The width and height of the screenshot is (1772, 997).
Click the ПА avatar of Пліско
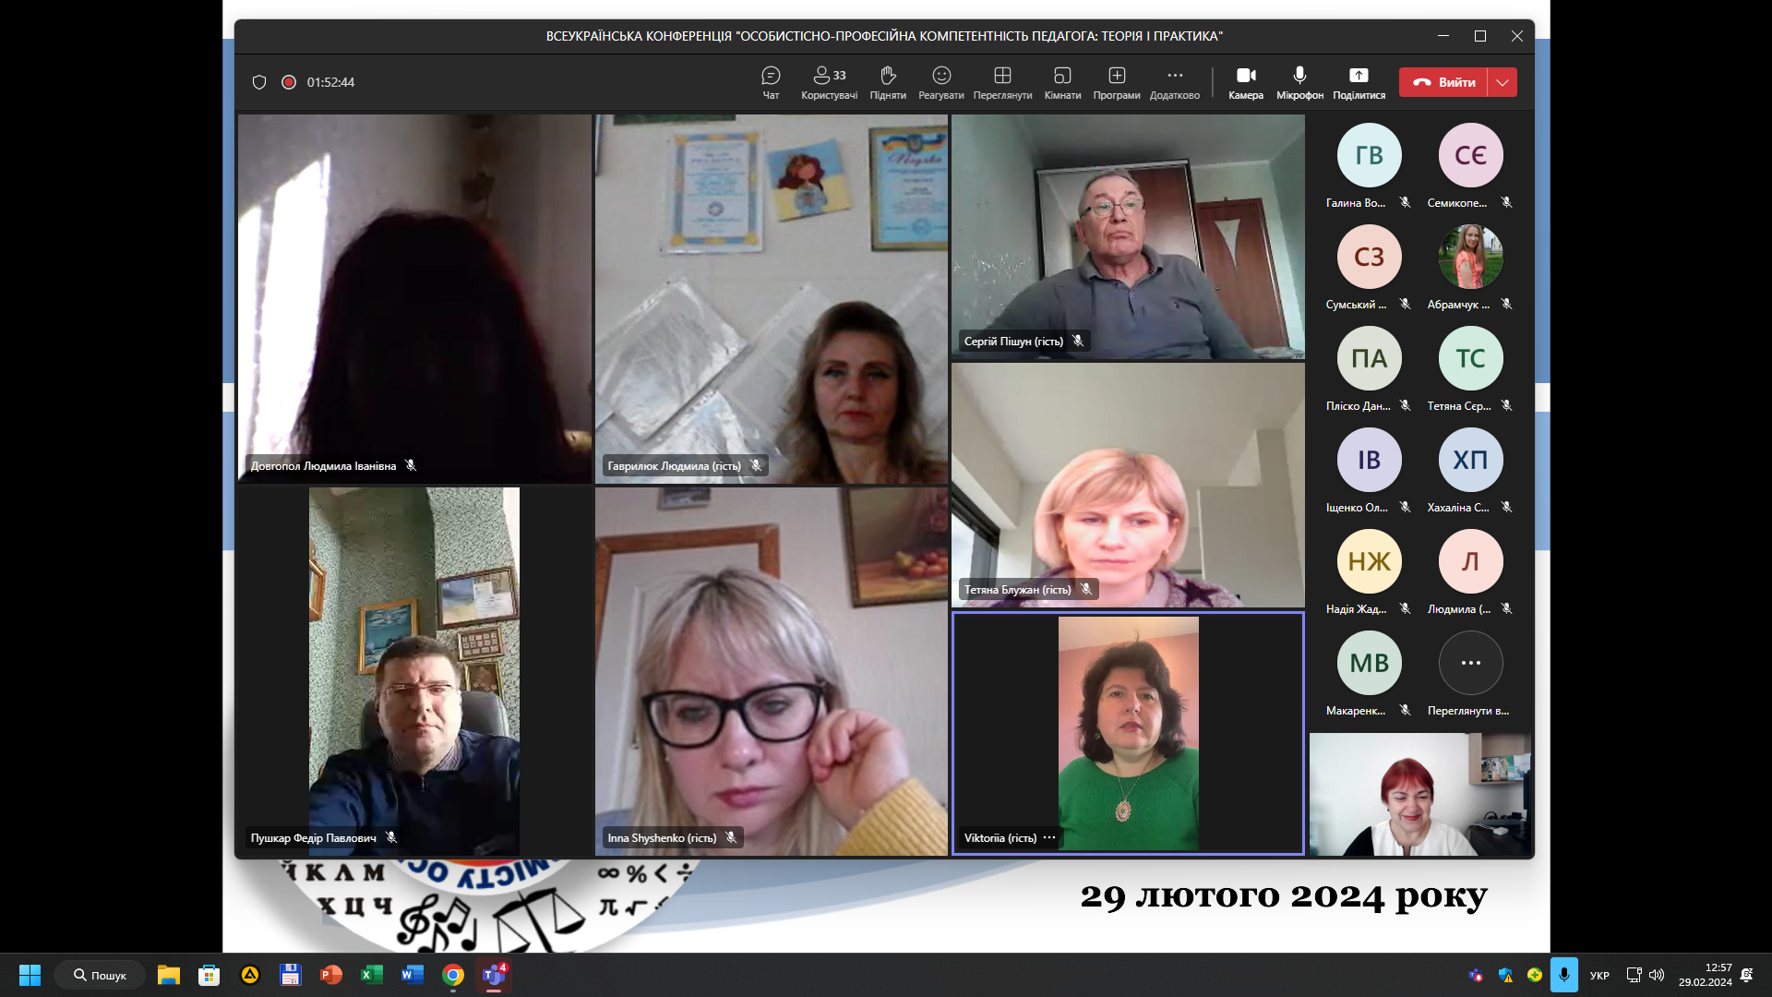[x=1369, y=358]
